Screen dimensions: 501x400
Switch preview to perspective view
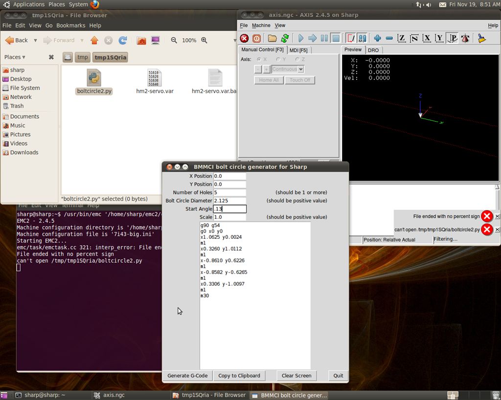(453, 38)
